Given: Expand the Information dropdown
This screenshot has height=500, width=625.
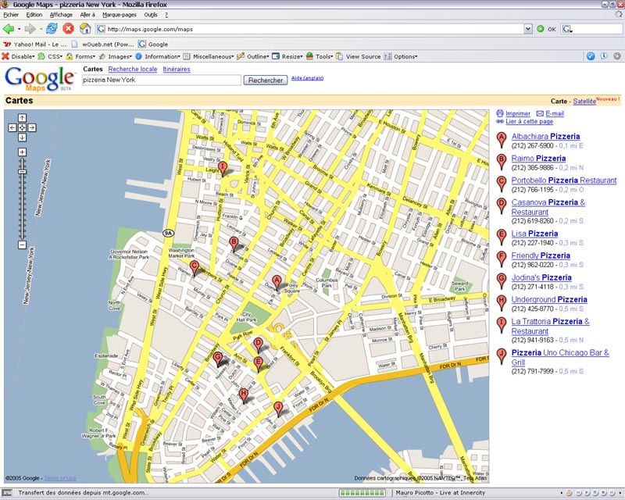Looking at the screenshot, I should click(x=158, y=56).
